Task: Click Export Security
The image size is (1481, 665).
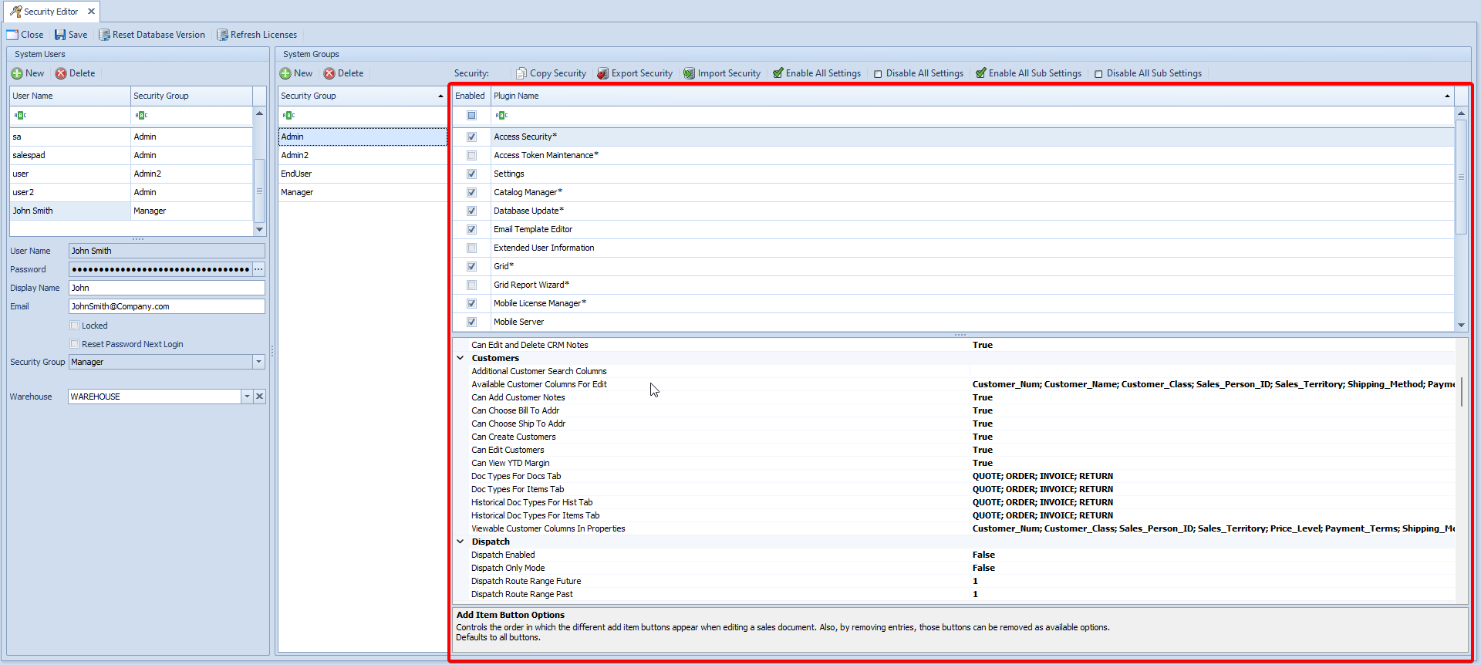Action: pyautogui.click(x=635, y=73)
